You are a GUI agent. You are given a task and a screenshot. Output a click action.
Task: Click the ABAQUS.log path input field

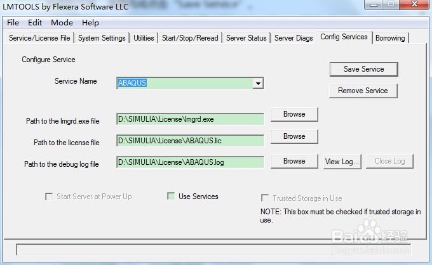point(191,162)
